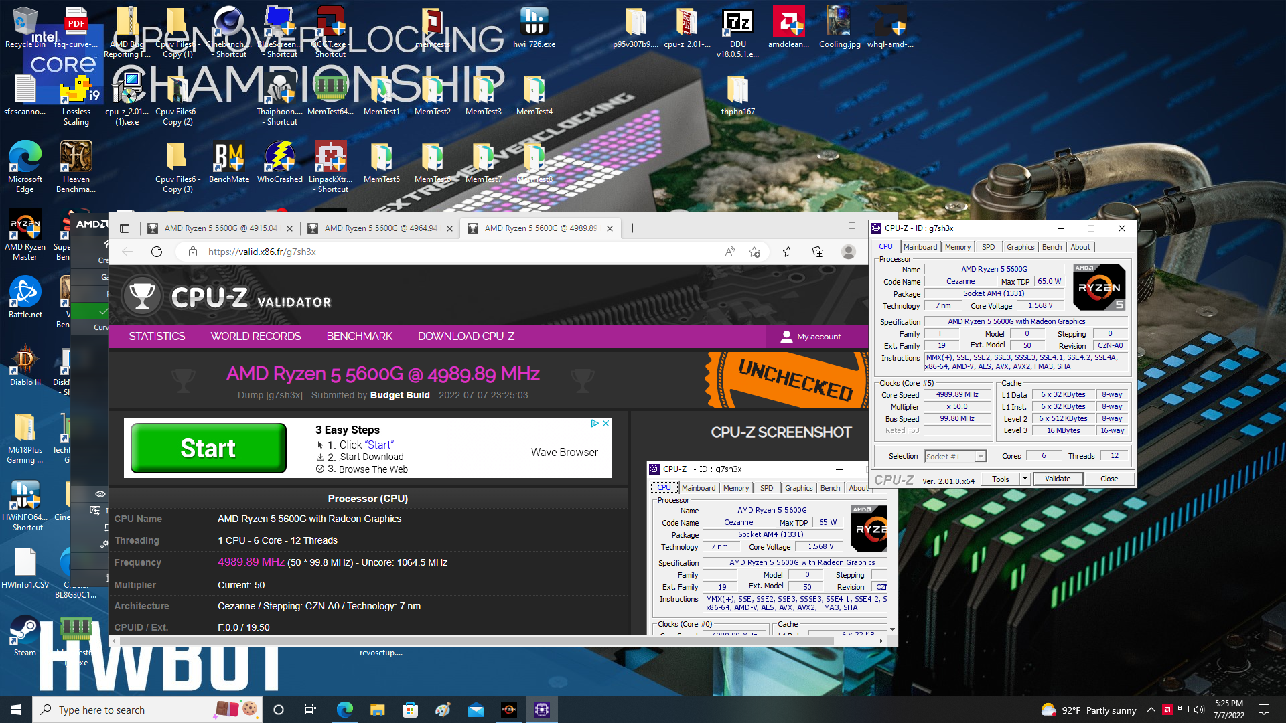
Task: Click BENCHMARK menu item
Action: [x=360, y=337]
